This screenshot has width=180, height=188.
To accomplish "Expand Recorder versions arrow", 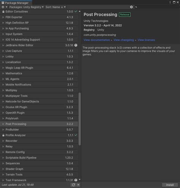I will coord(3,141).
